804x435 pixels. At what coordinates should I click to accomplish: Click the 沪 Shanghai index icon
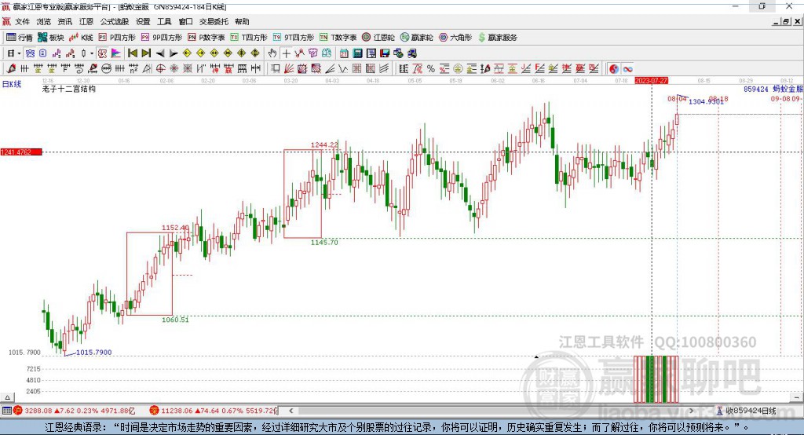click(18, 411)
